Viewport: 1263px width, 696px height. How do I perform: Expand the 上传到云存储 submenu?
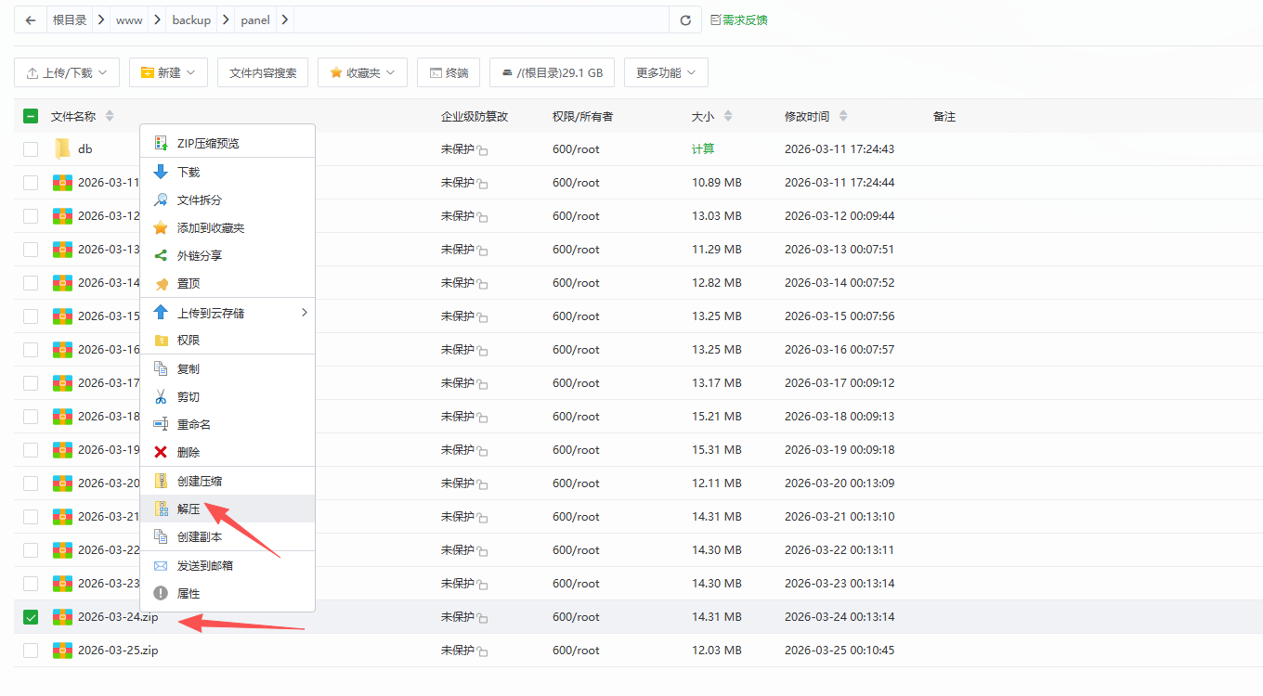(x=304, y=313)
